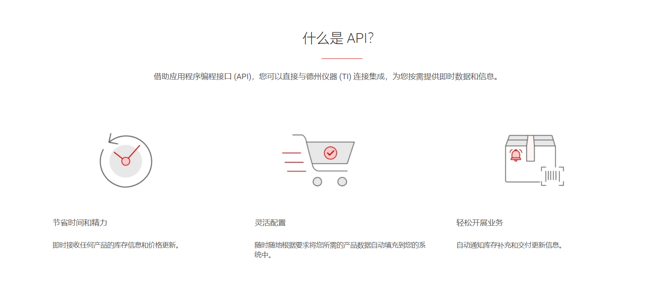This screenshot has width=669, height=306.
Task: Click the red divider line under the heading
Action: pos(342,58)
